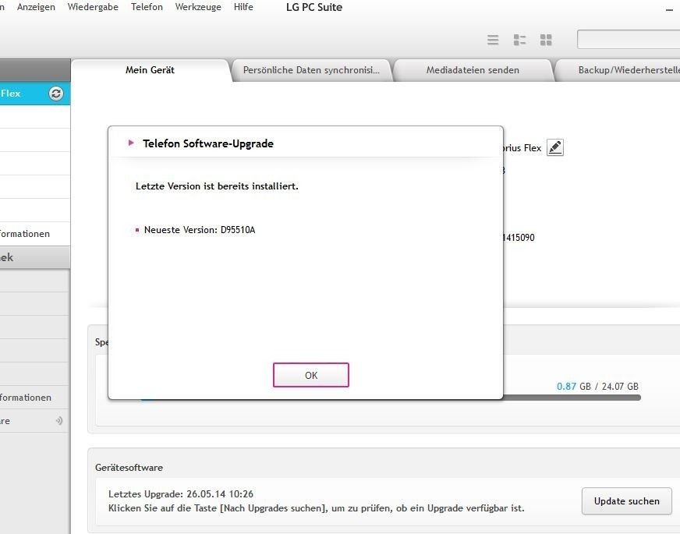Click the device sync refresh icon
Image resolution: width=680 pixels, height=534 pixels.
(x=56, y=94)
